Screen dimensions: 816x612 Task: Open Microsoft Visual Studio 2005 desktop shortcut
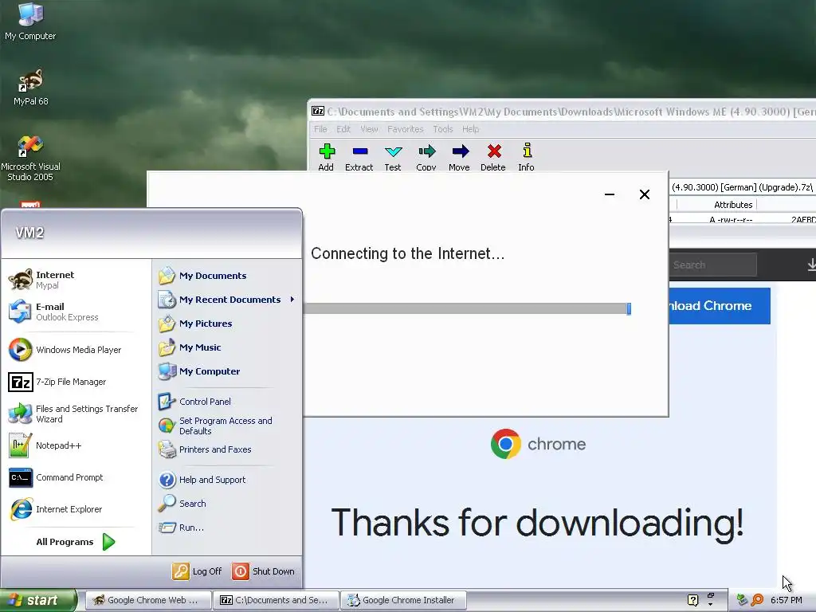click(30, 159)
